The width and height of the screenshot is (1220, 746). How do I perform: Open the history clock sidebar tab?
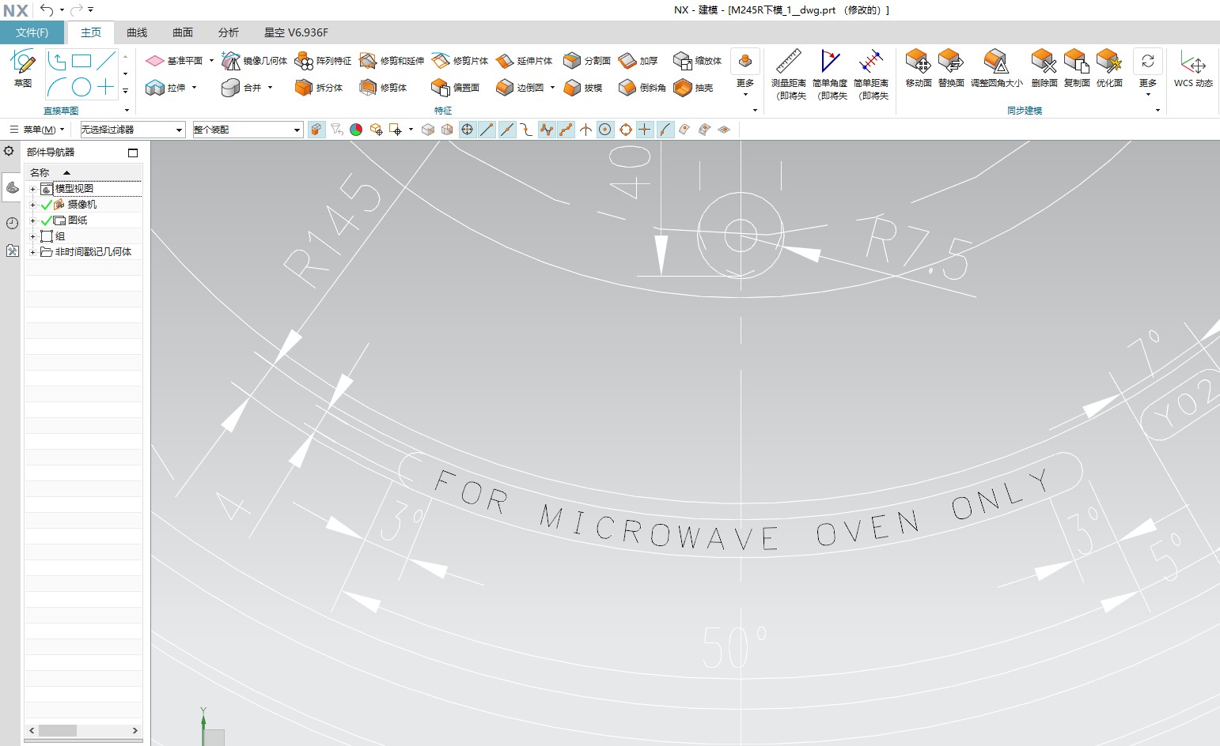[x=12, y=224]
